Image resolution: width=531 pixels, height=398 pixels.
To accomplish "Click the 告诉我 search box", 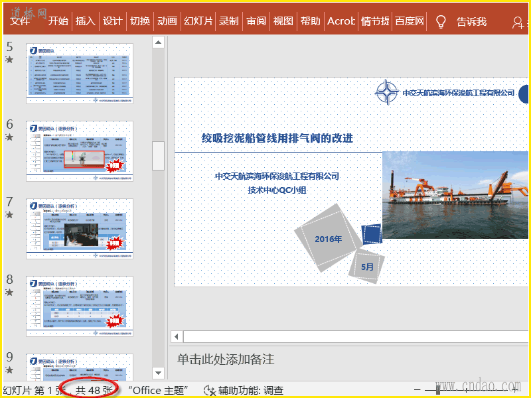I will pos(471,22).
